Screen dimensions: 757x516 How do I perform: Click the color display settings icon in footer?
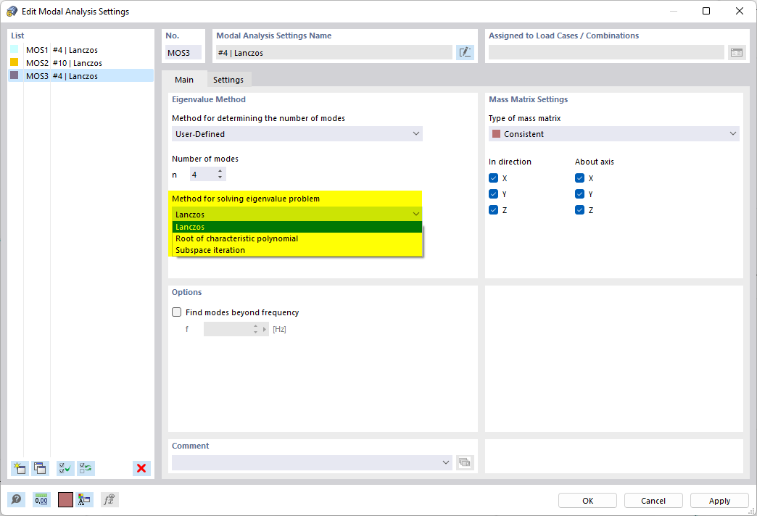(x=85, y=499)
